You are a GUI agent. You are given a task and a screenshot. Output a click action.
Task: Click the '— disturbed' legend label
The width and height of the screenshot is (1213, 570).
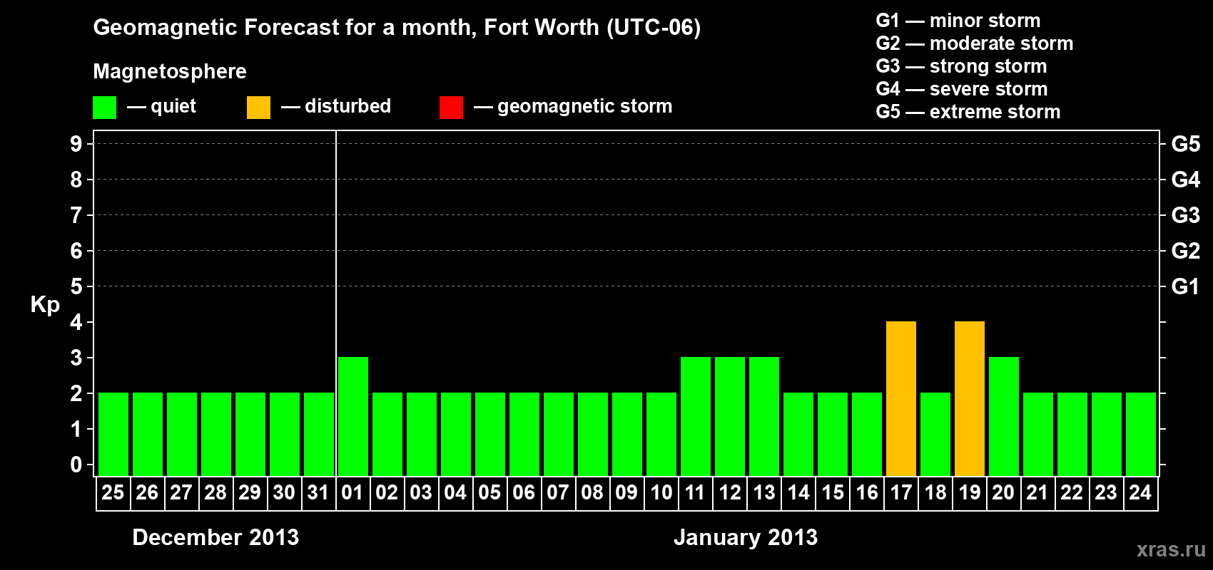pos(336,106)
